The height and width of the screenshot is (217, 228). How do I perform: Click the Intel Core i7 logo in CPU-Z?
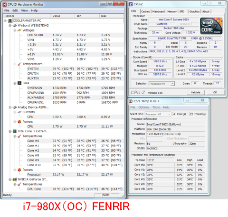coord(211,26)
